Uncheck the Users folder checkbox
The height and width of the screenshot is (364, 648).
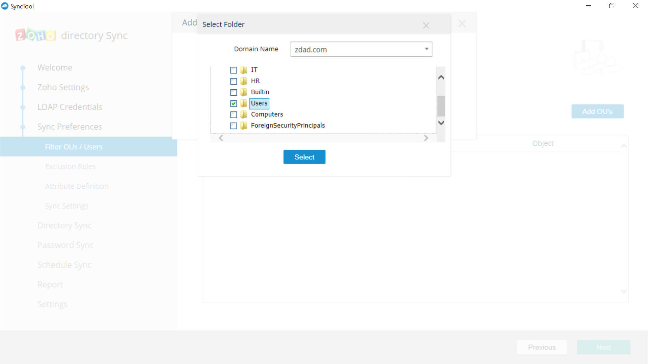click(x=234, y=103)
